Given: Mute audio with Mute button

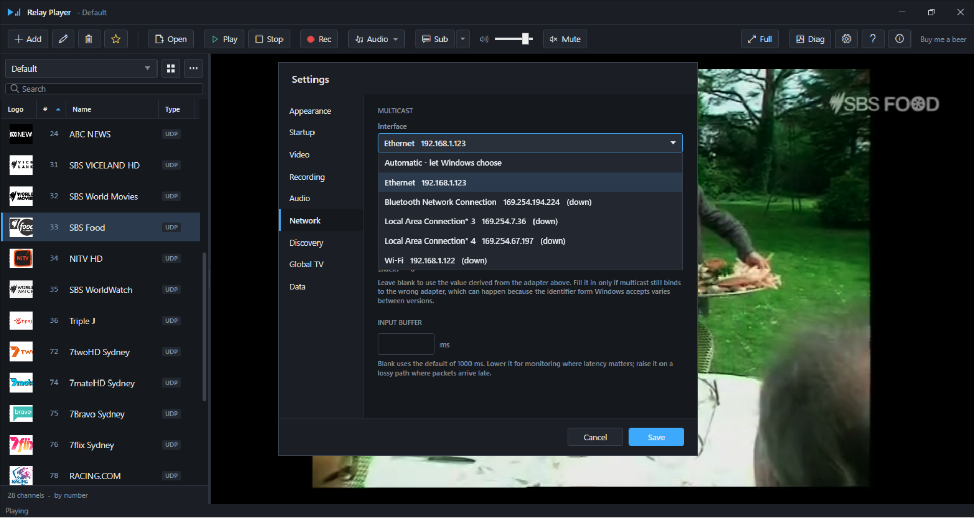Looking at the screenshot, I should click(565, 39).
